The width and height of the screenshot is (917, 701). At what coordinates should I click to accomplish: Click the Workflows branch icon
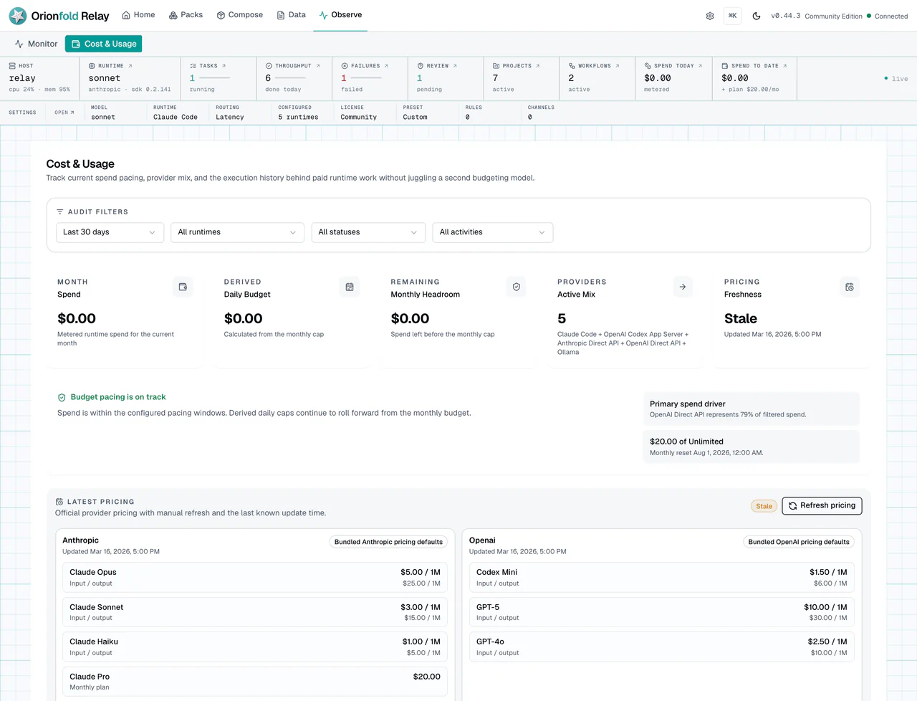tap(572, 66)
